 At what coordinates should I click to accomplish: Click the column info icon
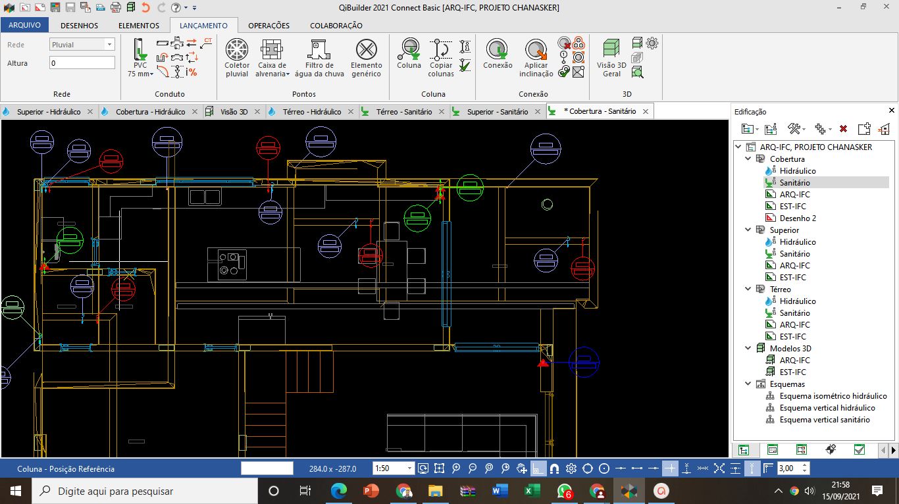465,47
